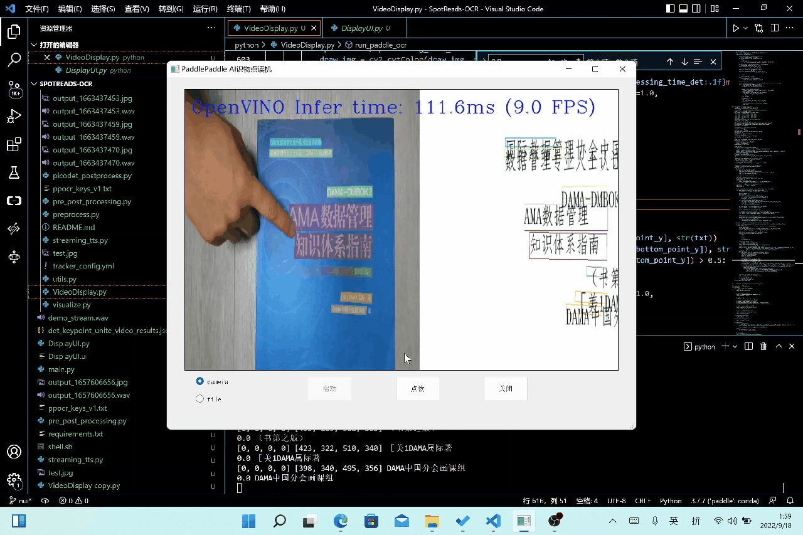Open Windows Start menu on taskbar
Image resolution: width=803 pixels, height=535 pixels.
(249, 521)
